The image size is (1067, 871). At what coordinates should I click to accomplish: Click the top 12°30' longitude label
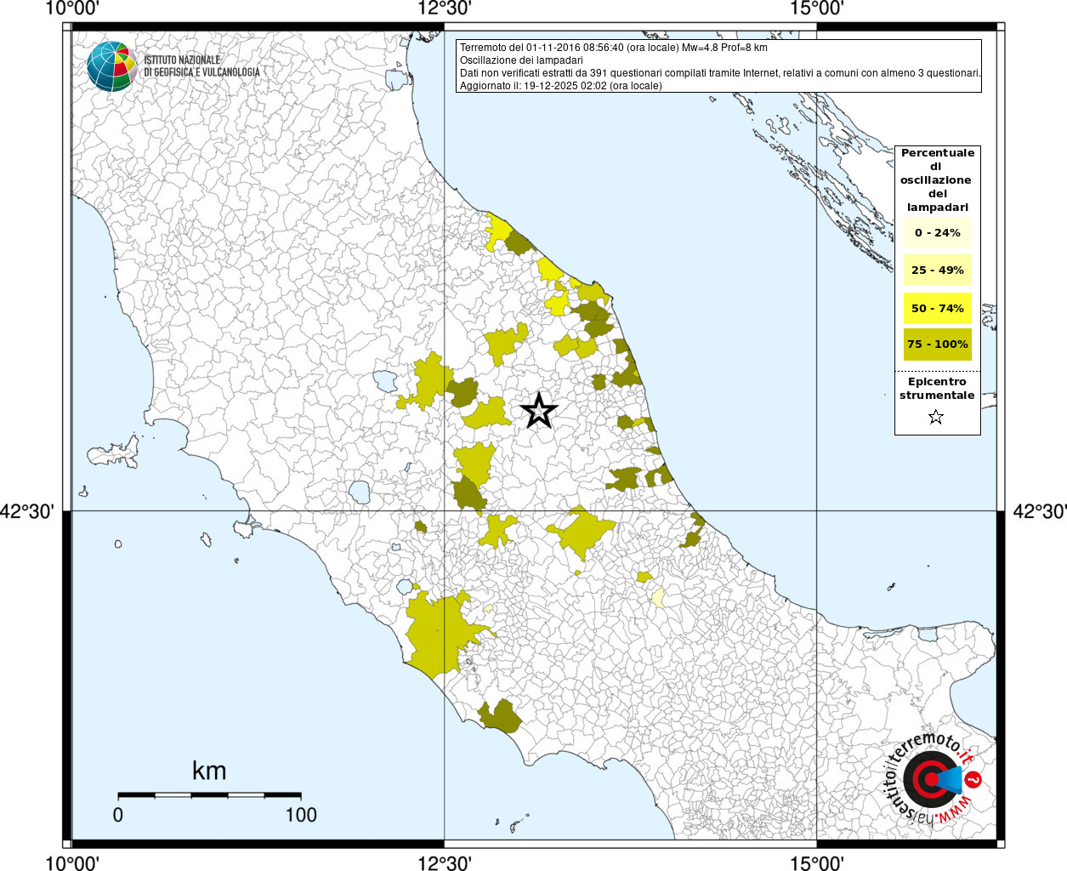(445, 9)
